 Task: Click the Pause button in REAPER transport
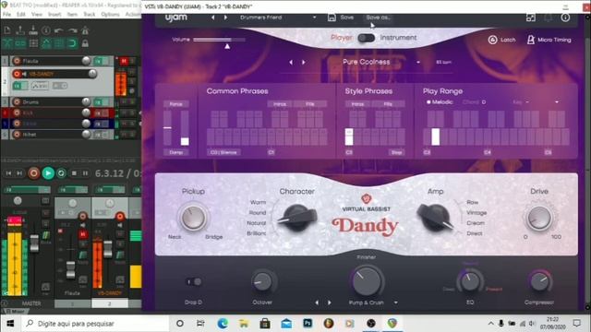click(x=86, y=173)
